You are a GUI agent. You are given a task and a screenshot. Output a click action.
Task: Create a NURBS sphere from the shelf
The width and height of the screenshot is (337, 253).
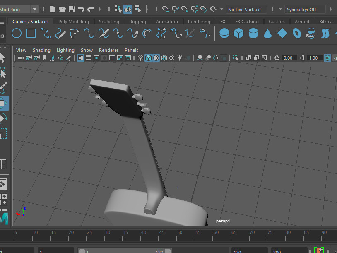click(x=224, y=34)
